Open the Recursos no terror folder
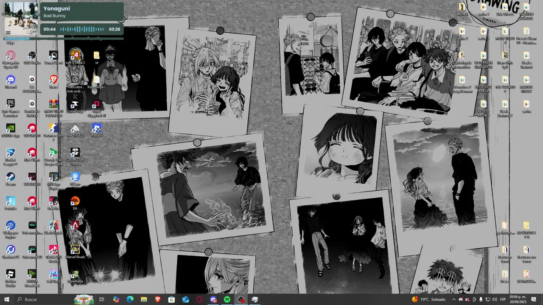The width and height of the screenshot is (543, 305). (526, 254)
